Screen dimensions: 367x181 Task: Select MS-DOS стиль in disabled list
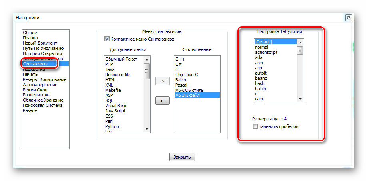(190, 90)
